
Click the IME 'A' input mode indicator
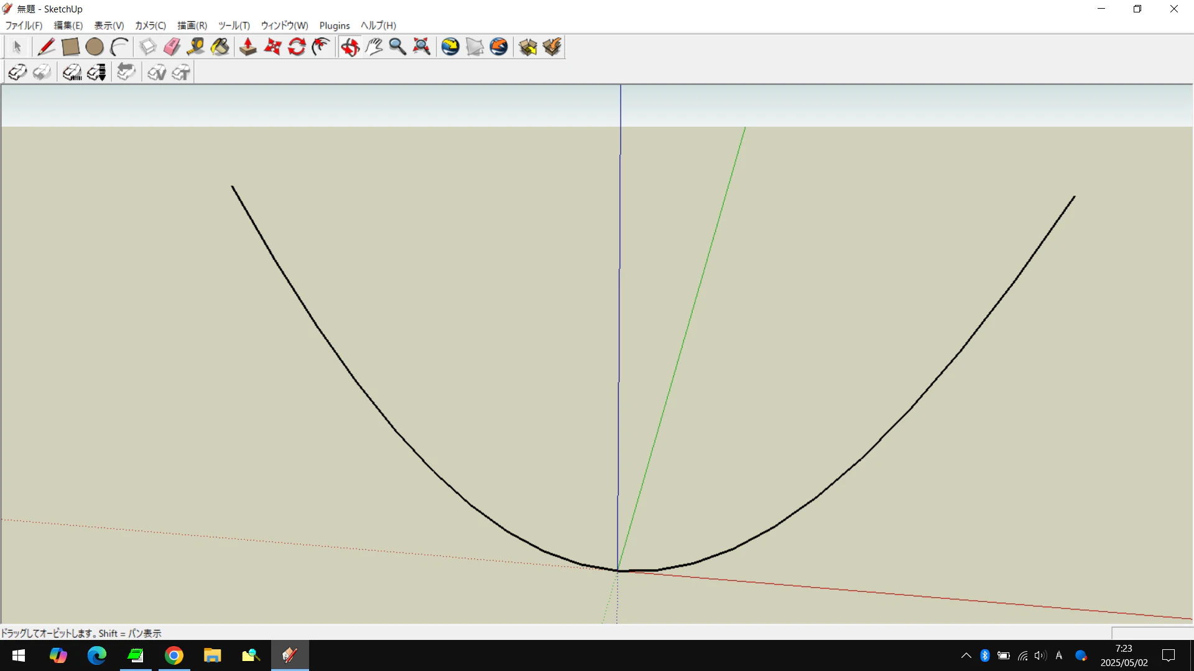point(1059,655)
